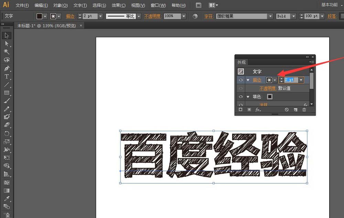Screen dimensions: 344x218
Task: Select the Type tool
Action: pos(7,77)
